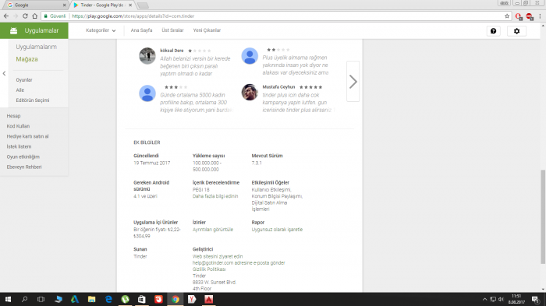This screenshot has width=546, height=306.
Task: Switch to the Google browser tab
Action: click(35, 5)
